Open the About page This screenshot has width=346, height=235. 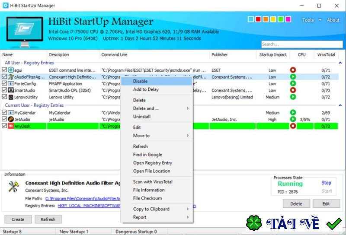tap(333, 20)
